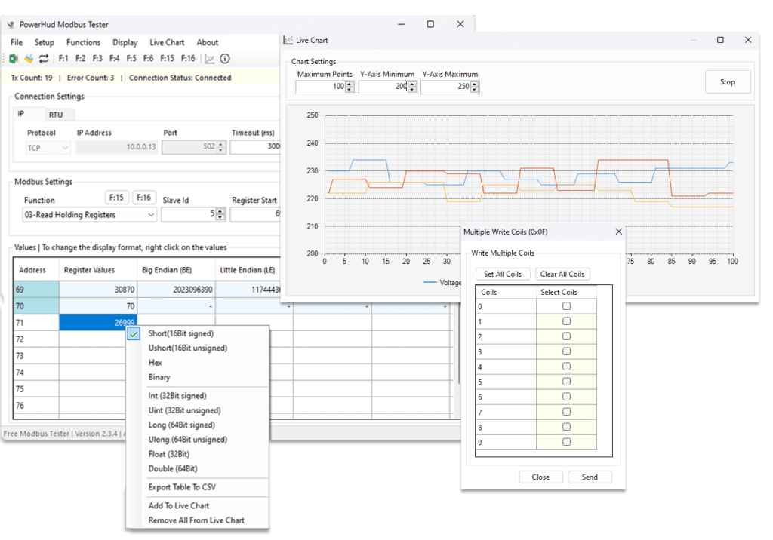Click the swap arrows toolbar icon
The image size is (773, 540).
(x=44, y=59)
